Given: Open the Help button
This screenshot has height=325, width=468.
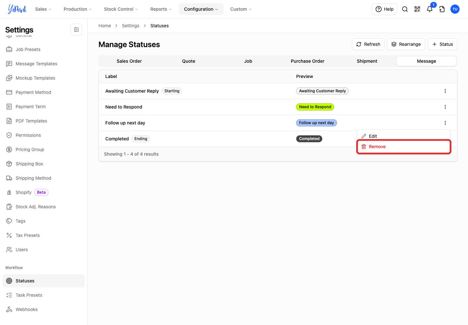Looking at the screenshot, I should pos(384,9).
